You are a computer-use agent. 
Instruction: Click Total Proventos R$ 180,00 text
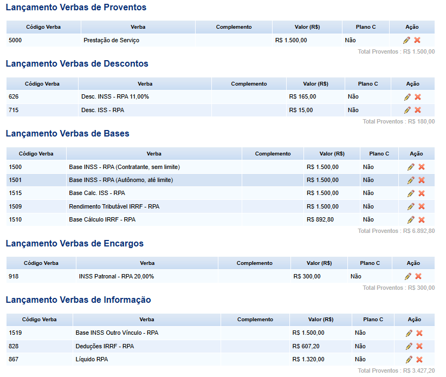(399, 121)
